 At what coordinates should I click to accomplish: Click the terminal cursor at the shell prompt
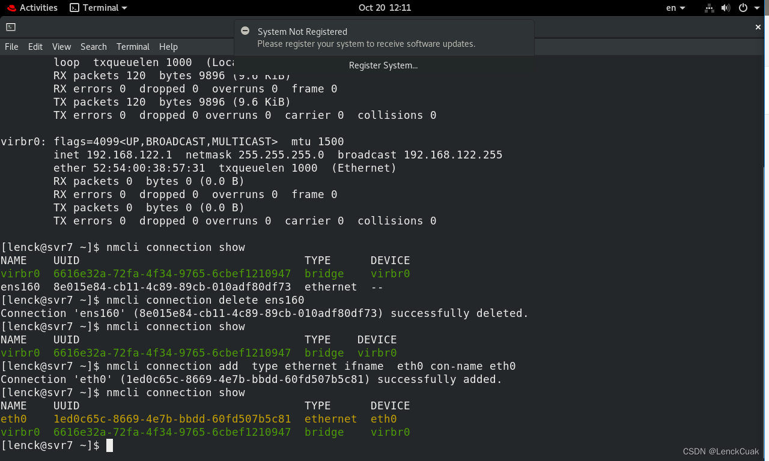tap(110, 445)
